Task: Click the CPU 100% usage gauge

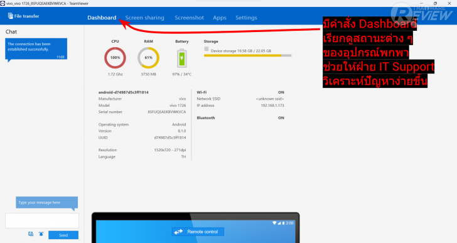Action: [115, 58]
